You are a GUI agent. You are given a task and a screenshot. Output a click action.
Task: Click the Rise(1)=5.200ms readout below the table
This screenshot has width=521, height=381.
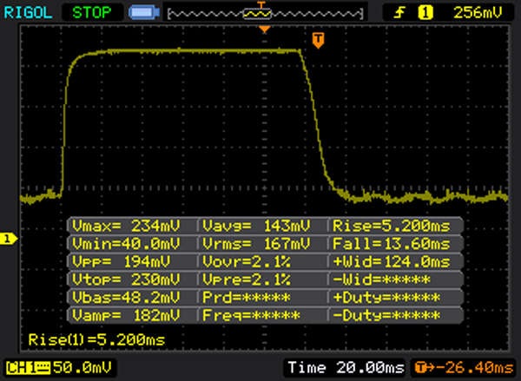click(96, 340)
